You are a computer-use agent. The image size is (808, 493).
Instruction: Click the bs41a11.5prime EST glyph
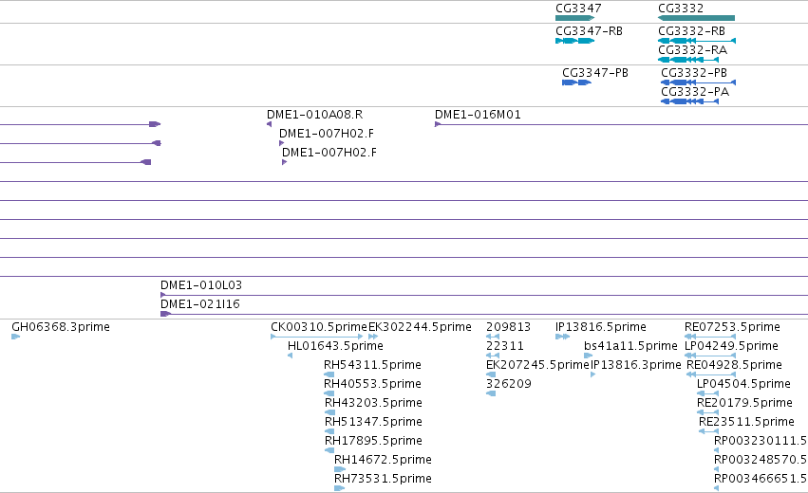point(588,356)
